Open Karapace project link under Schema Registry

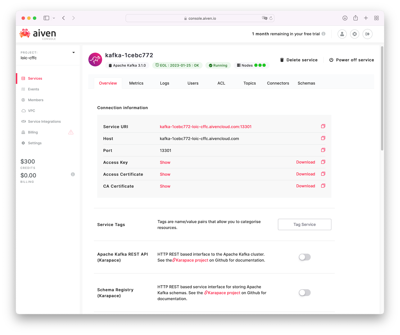[x=222, y=293]
